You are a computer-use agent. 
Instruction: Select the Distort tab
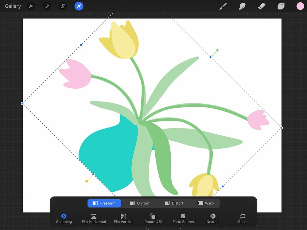tap(175, 203)
